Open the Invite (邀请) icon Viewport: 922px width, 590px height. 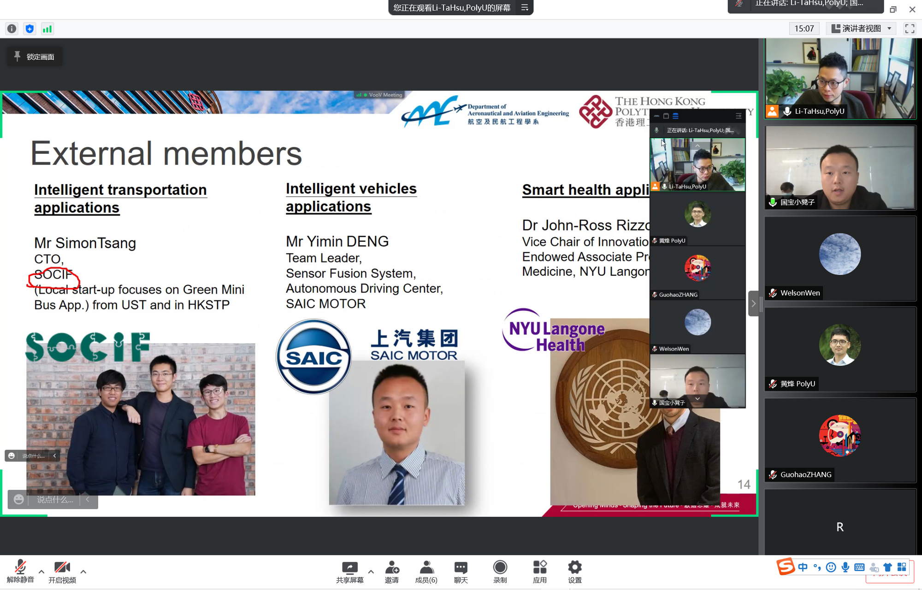click(x=392, y=572)
